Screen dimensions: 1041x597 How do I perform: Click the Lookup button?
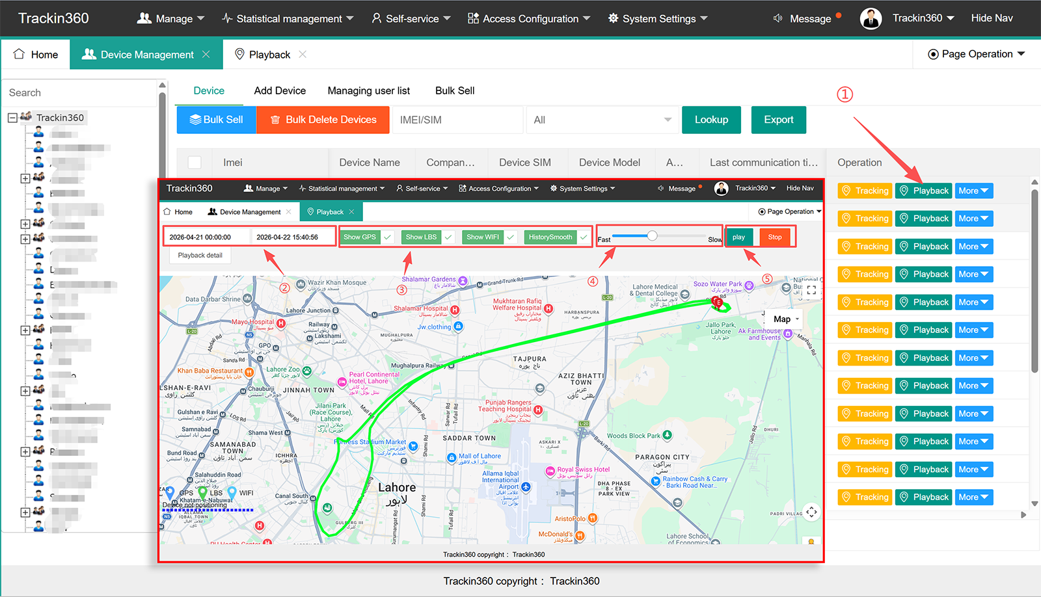tap(711, 120)
